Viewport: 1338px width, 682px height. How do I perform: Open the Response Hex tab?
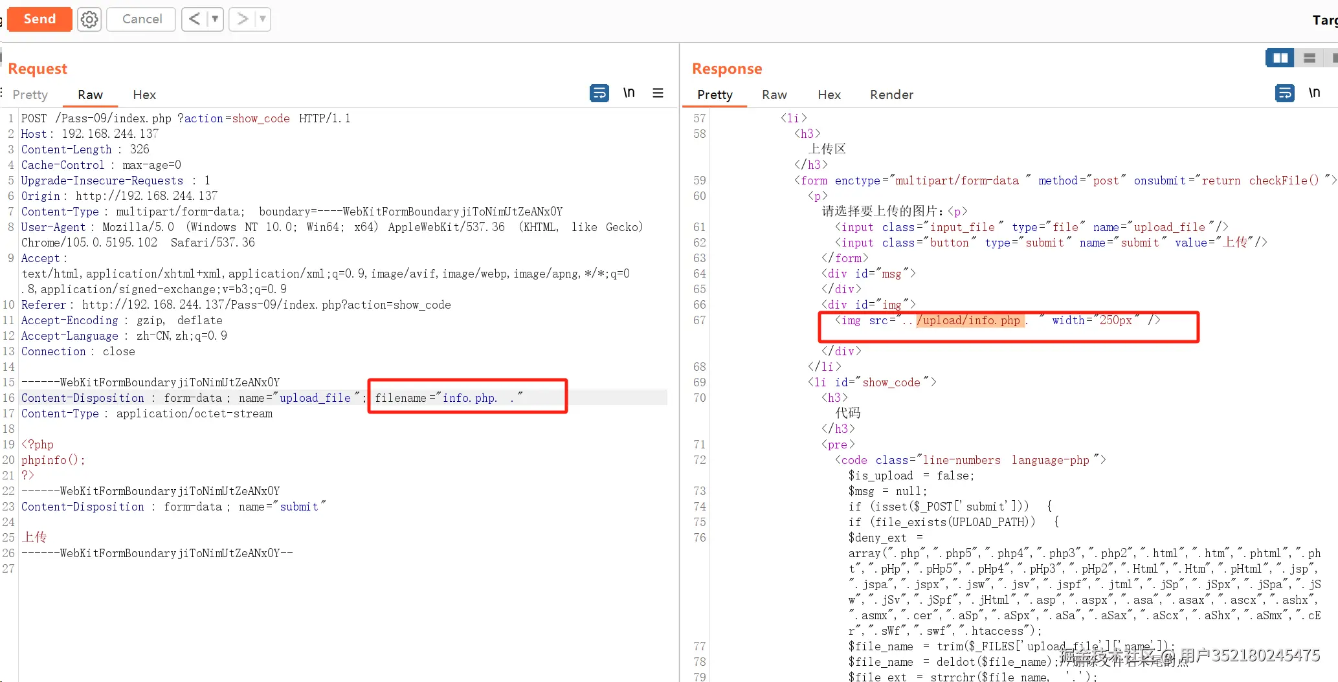(x=829, y=94)
